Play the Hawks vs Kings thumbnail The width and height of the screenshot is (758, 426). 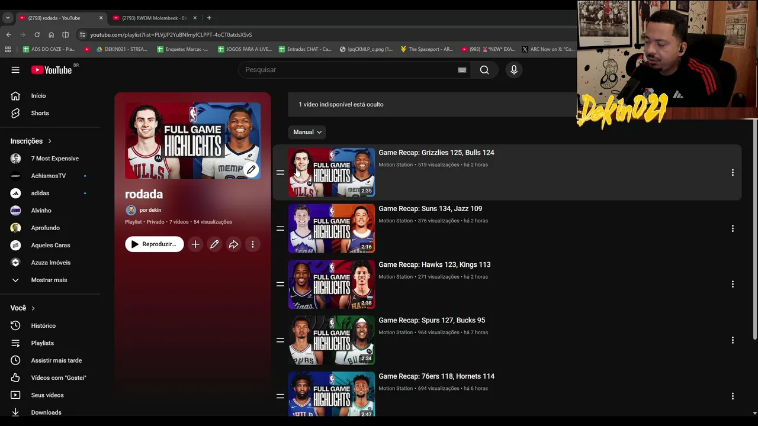tap(332, 284)
